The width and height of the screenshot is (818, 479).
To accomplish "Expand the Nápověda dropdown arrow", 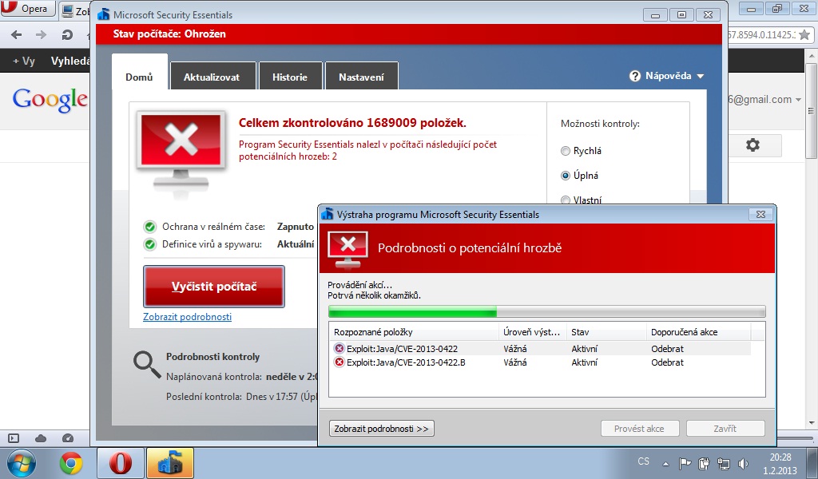I will point(700,77).
